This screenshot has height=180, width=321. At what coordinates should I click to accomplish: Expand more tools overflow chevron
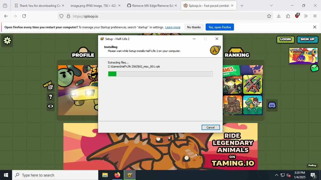point(306,16)
